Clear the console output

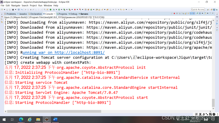(183, 13)
